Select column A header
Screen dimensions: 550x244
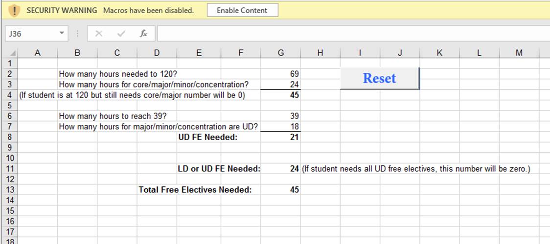click(x=38, y=53)
